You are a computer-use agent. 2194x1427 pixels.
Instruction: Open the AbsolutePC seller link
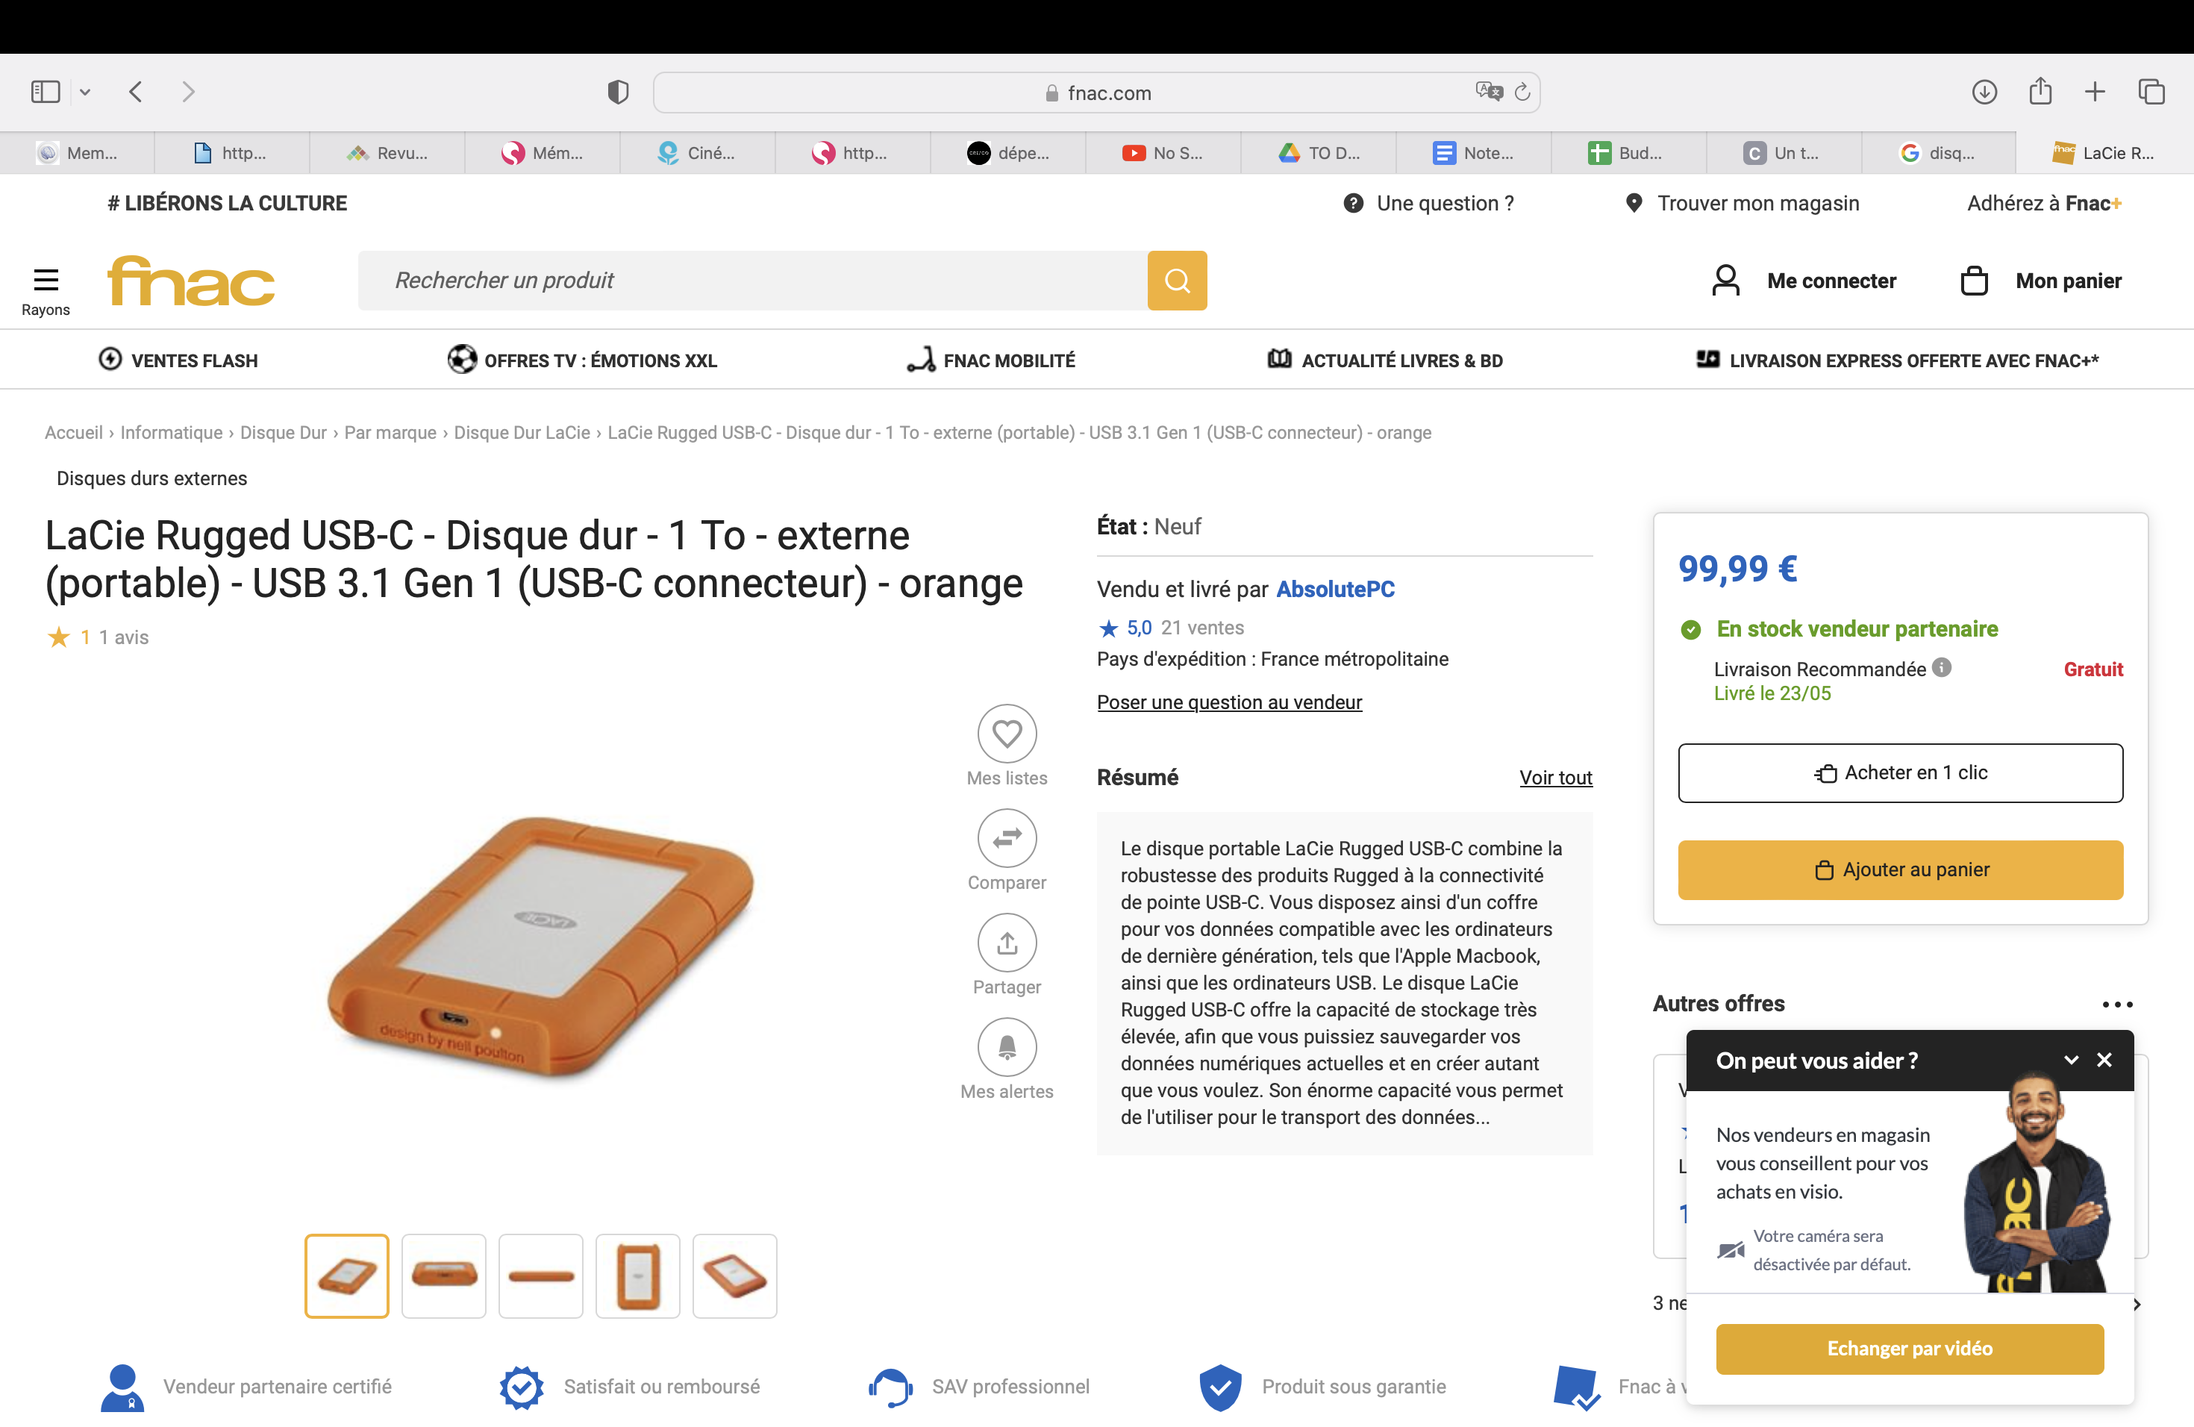point(1335,589)
